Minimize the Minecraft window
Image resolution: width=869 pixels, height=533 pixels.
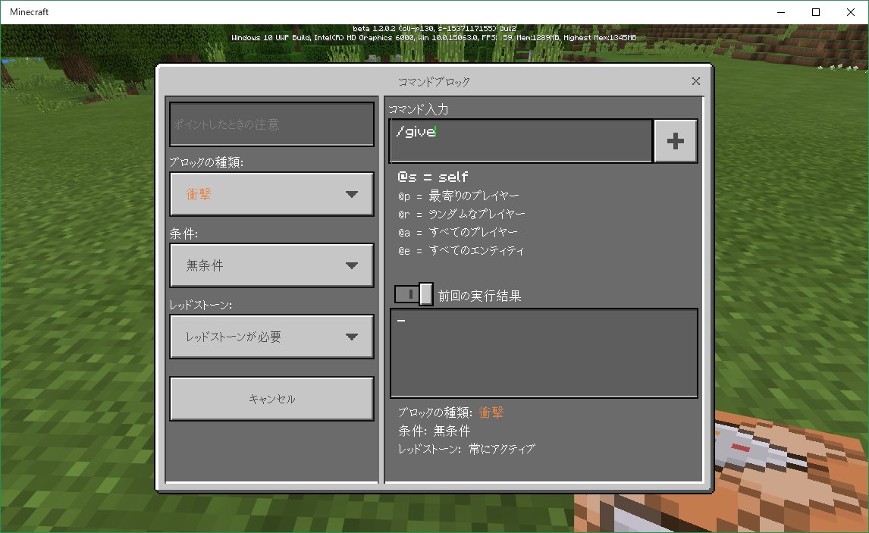pyautogui.click(x=781, y=12)
